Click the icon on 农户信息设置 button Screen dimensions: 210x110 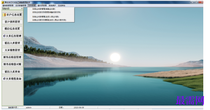tap(5, 15)
